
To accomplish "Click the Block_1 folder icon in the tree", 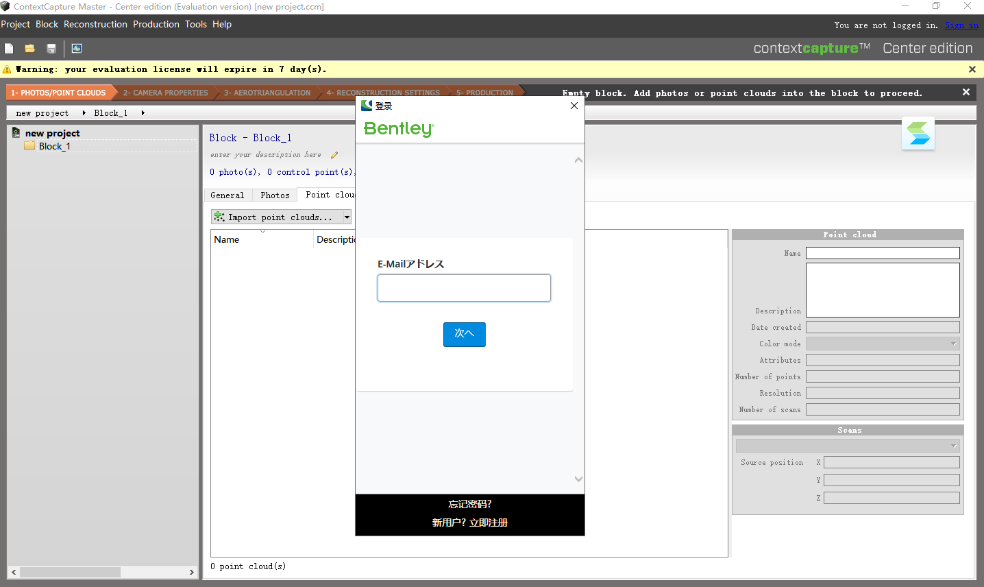I will tap(29, 145).
